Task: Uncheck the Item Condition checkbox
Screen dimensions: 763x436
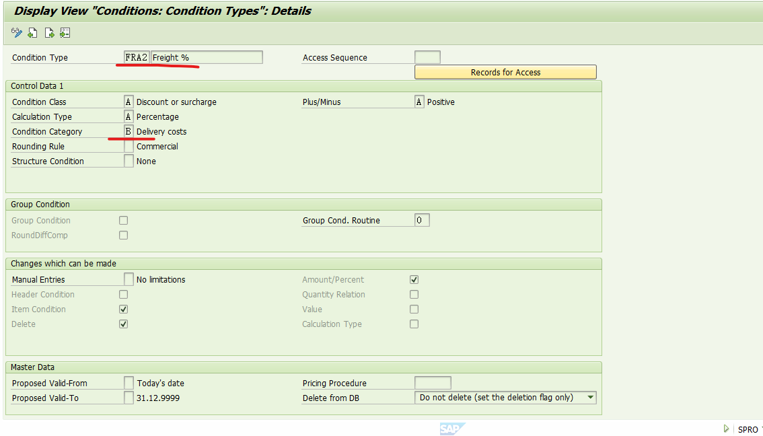Action: coord(124,309)
